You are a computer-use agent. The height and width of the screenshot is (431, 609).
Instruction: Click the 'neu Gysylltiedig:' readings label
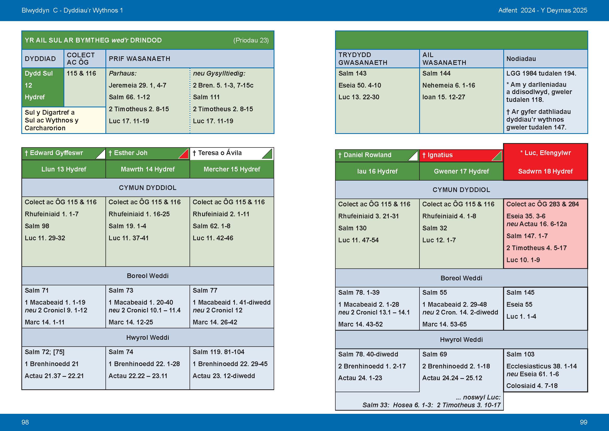click(219, 73)
